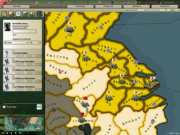Click the land units (tank) filter icon
Image resolution: width=180 pixels, height=135 pixels.
point(12,14)
